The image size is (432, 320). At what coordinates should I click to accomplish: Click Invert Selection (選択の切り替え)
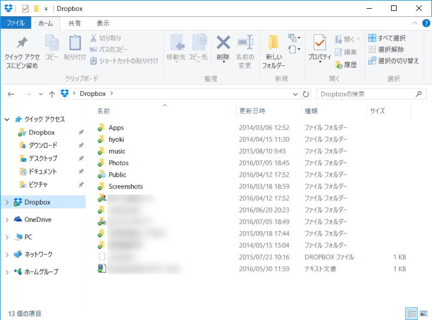(x=393, y=61)
